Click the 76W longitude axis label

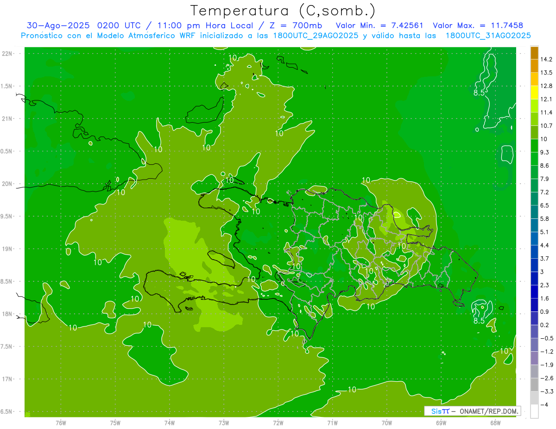pyautogui.click(x=61, y=423)
